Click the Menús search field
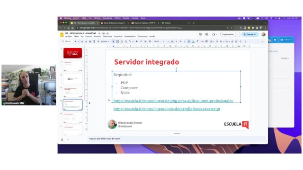This screenshot has width=303, height=170. click(x=67, y=42)
